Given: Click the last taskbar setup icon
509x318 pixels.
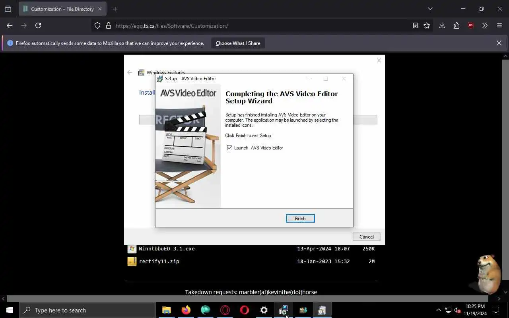Looking at the screenshot, I should tap(322, 310).
